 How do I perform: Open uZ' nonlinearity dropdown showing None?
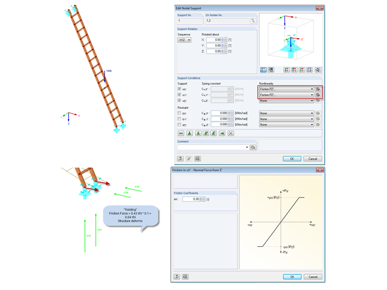[286, 101]
